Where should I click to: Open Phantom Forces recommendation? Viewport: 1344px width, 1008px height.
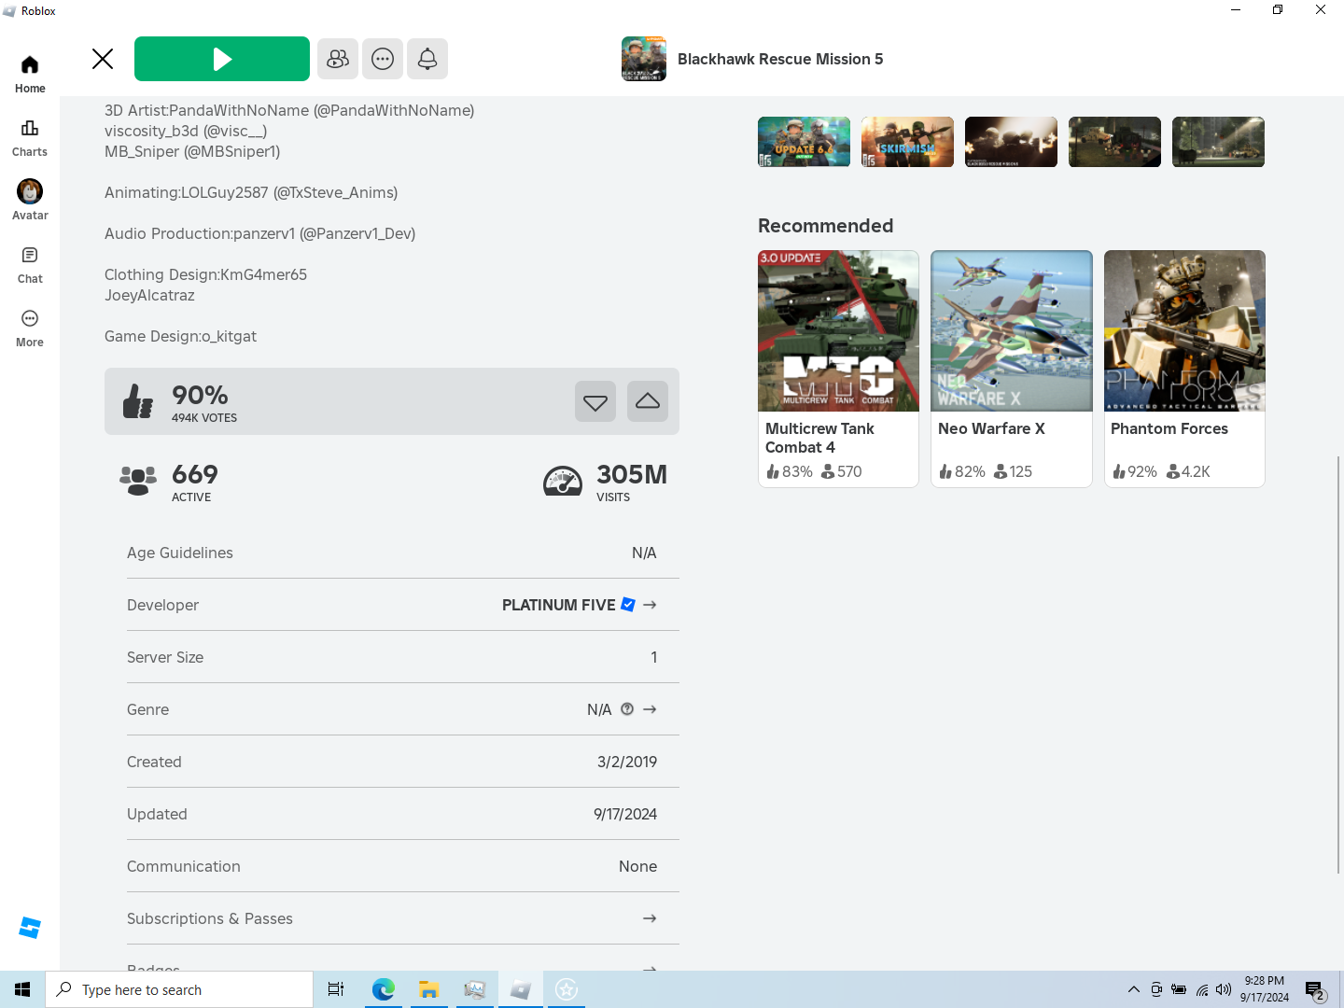1184,369
